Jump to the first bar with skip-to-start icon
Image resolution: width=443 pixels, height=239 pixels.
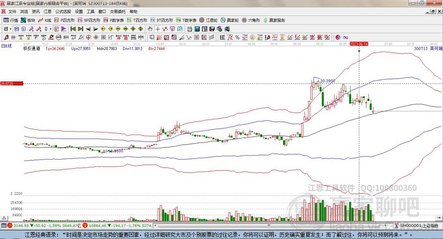73,29
